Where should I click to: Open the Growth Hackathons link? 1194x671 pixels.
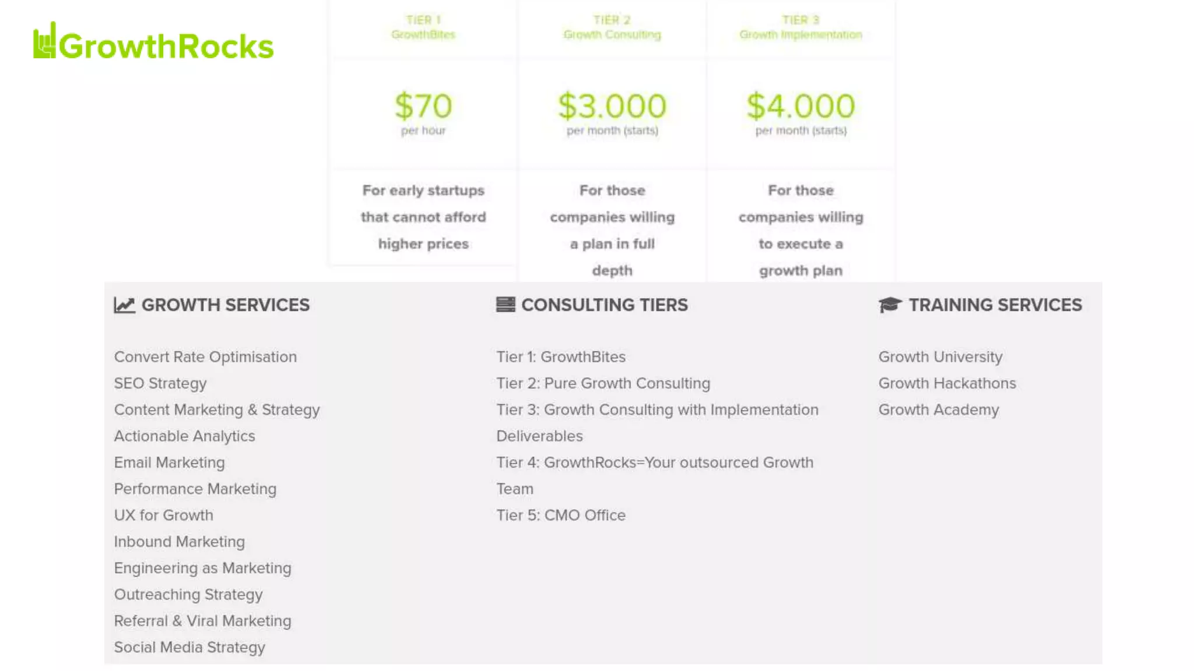click(x=947, y=383)
